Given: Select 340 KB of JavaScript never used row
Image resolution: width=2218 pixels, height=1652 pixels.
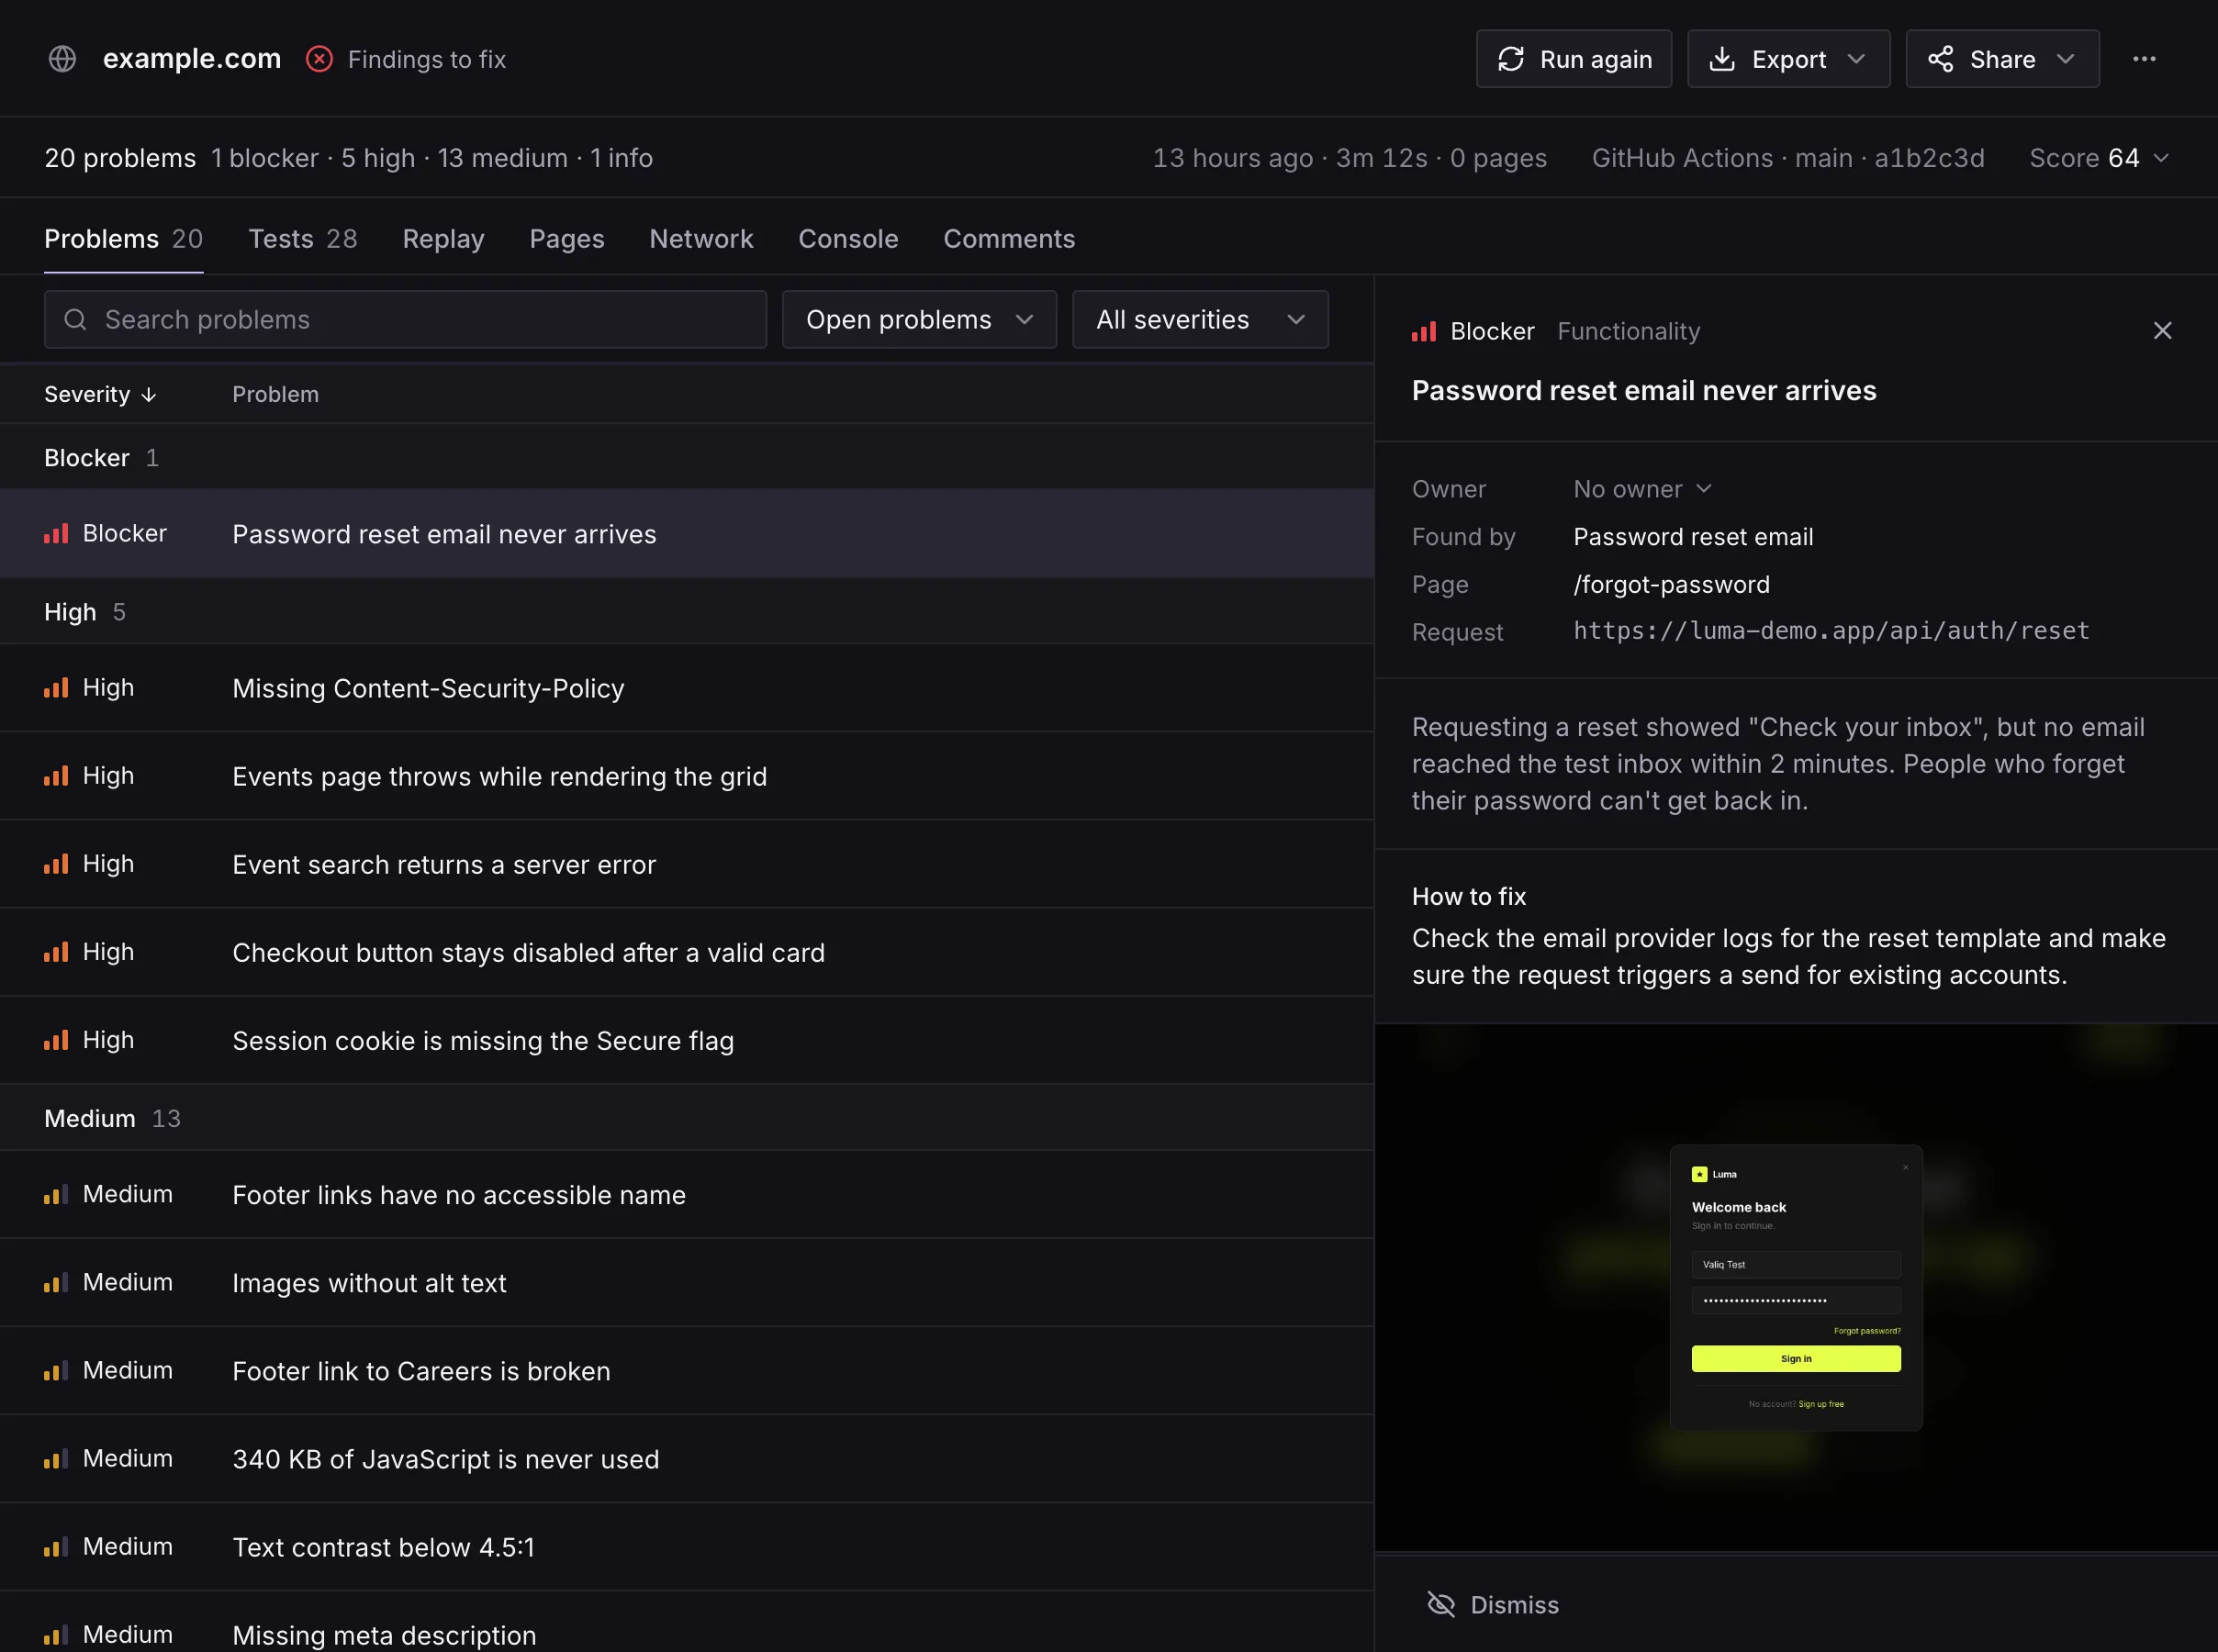Looking at the screenshot, I should pos(686,1459).
